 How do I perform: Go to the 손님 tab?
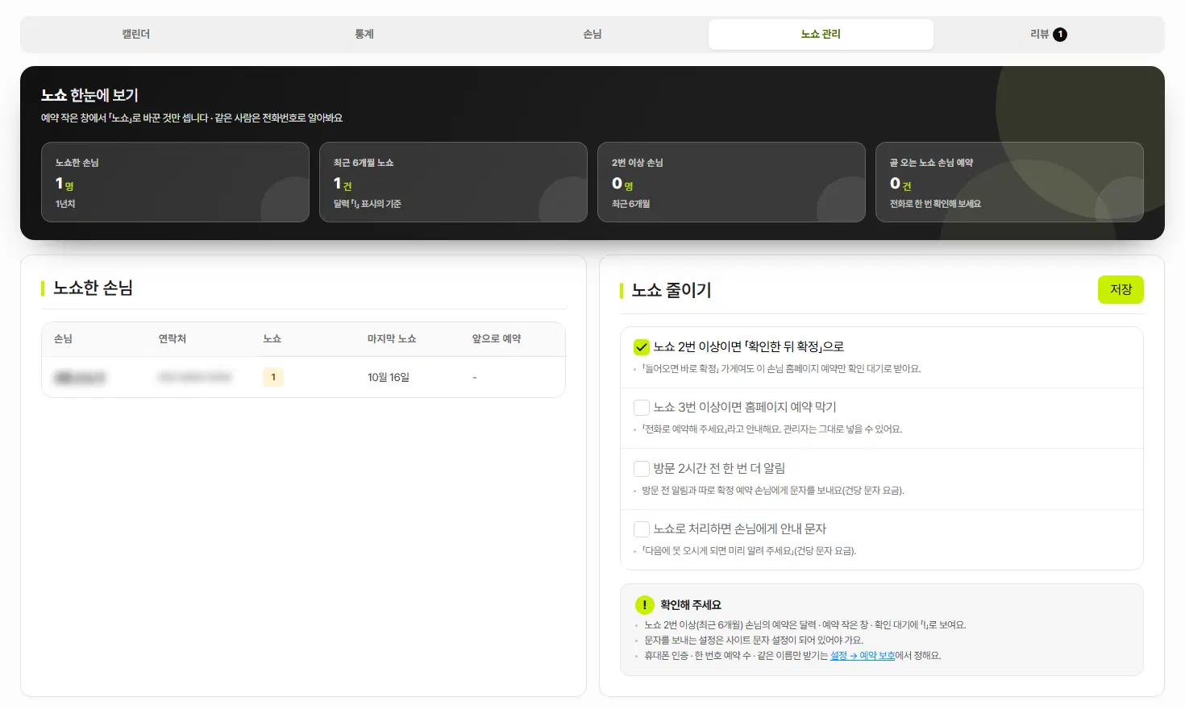(x=592, y=35)
